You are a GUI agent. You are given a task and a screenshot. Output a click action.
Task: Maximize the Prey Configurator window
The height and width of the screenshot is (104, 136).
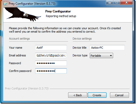tap(117, 2)
